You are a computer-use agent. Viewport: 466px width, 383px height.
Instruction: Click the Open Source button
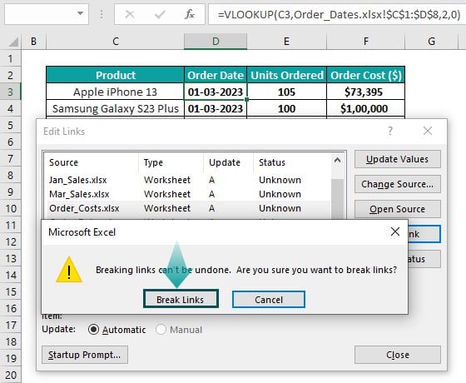(x=398, y=209)
